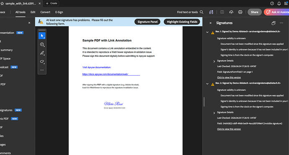Screen dimensions: 289x155
Task: Select the PDF Space tool item
Action: (x=5, y=58)
